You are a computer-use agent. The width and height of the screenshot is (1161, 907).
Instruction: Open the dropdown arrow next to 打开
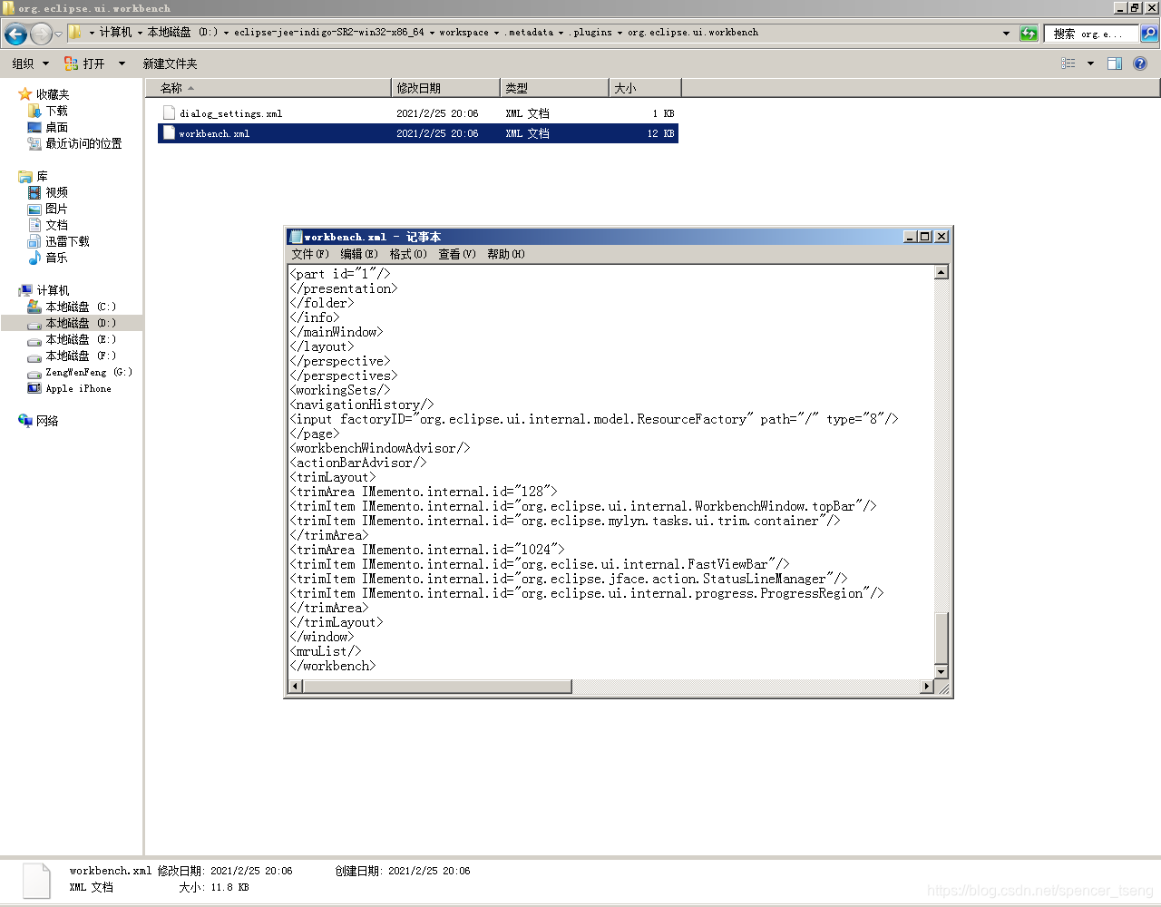coord(121,63)
